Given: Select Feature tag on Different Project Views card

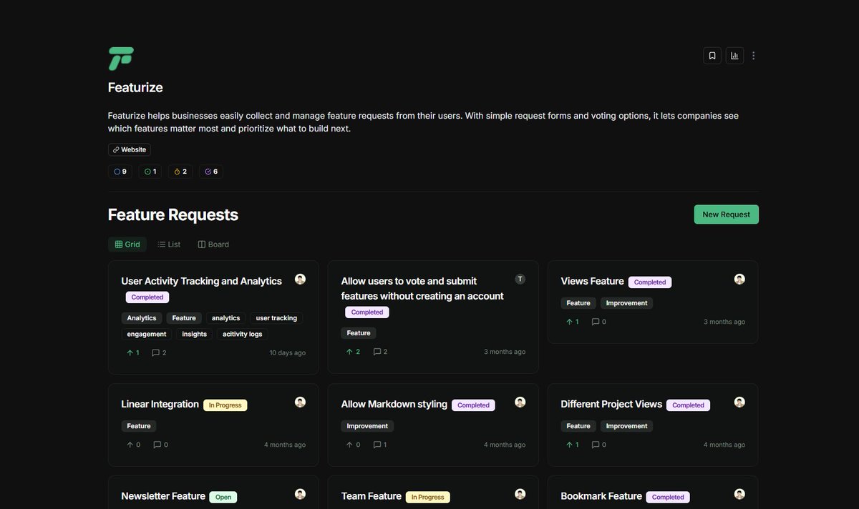Looking at the screenshot, I should (578, 426).
